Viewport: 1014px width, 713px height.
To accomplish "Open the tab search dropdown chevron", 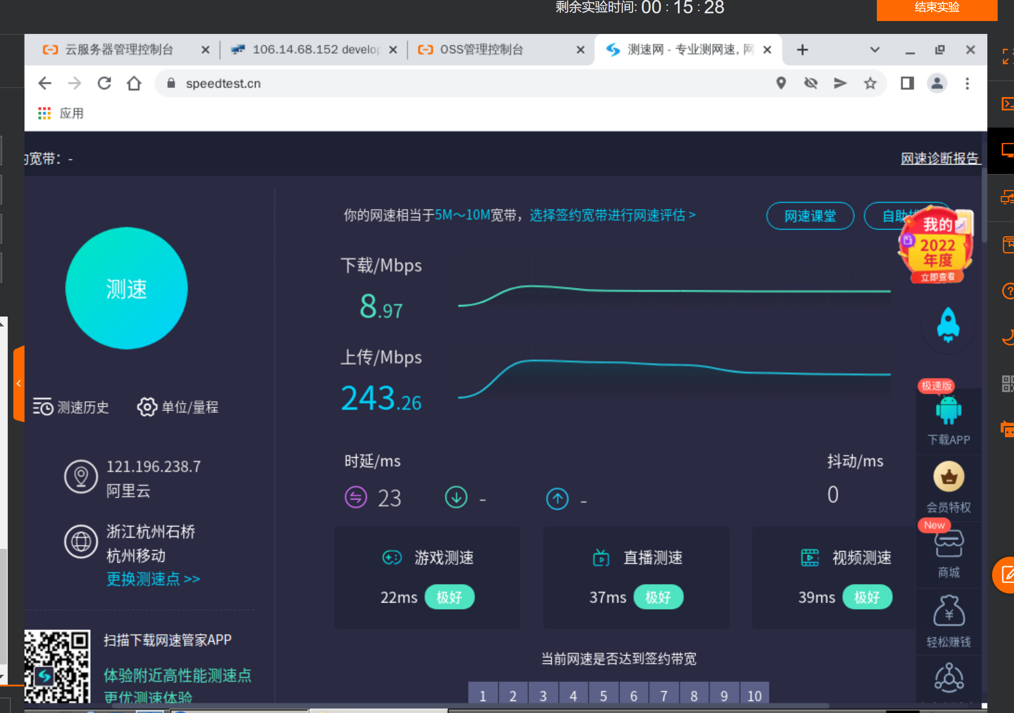I will [874, 50].
